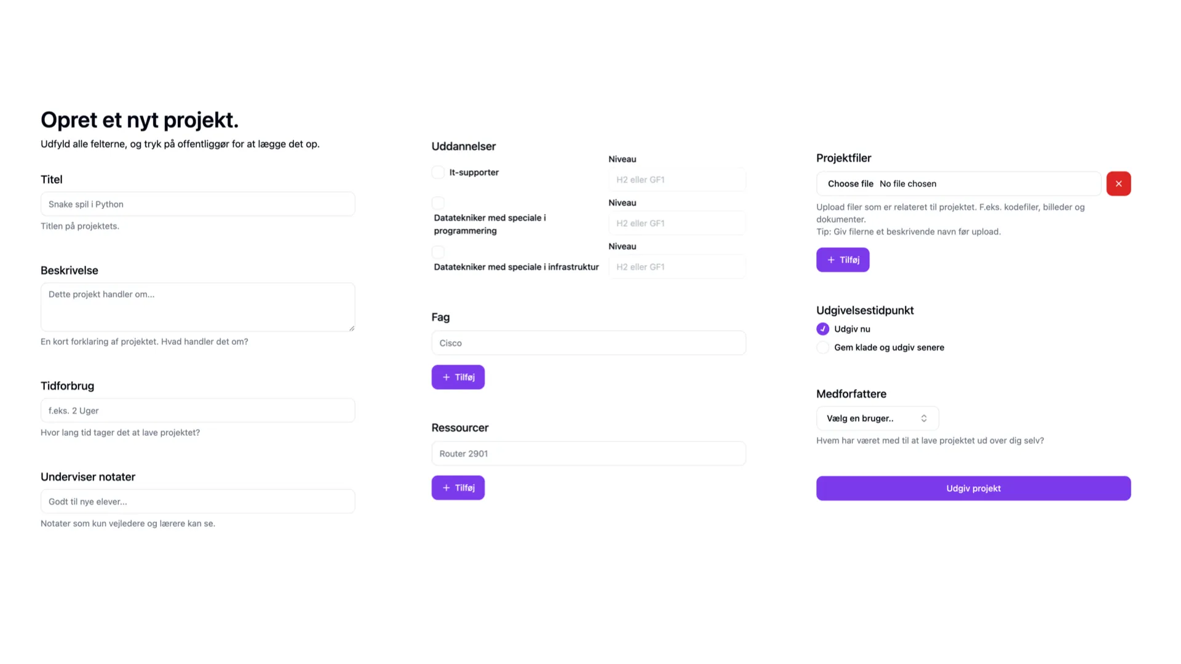Click the Tilføj button under Projektfiler
The width and height of the screenshot is (1181, 664).
tap(842, 259)
